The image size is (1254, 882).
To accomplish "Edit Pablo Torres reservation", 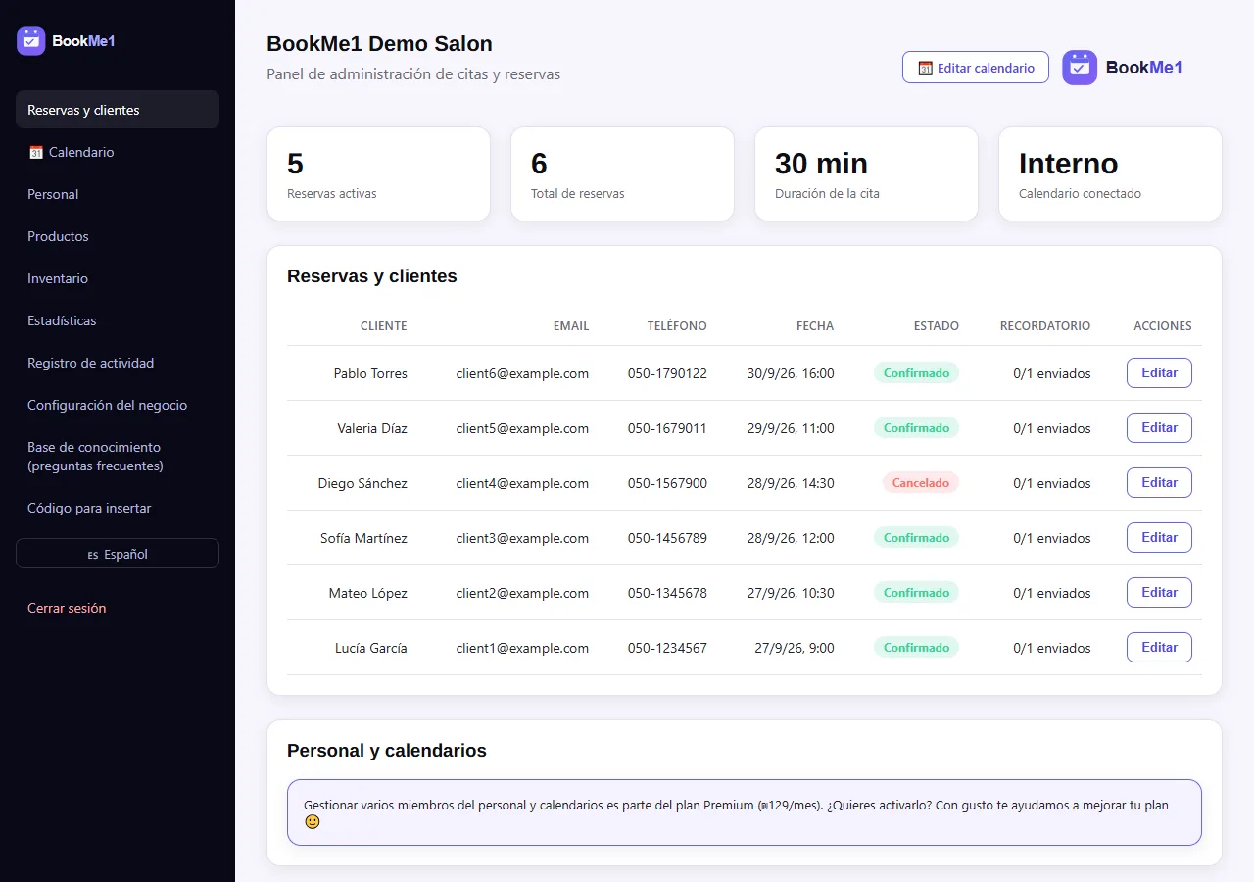I will click(1159, 373).
